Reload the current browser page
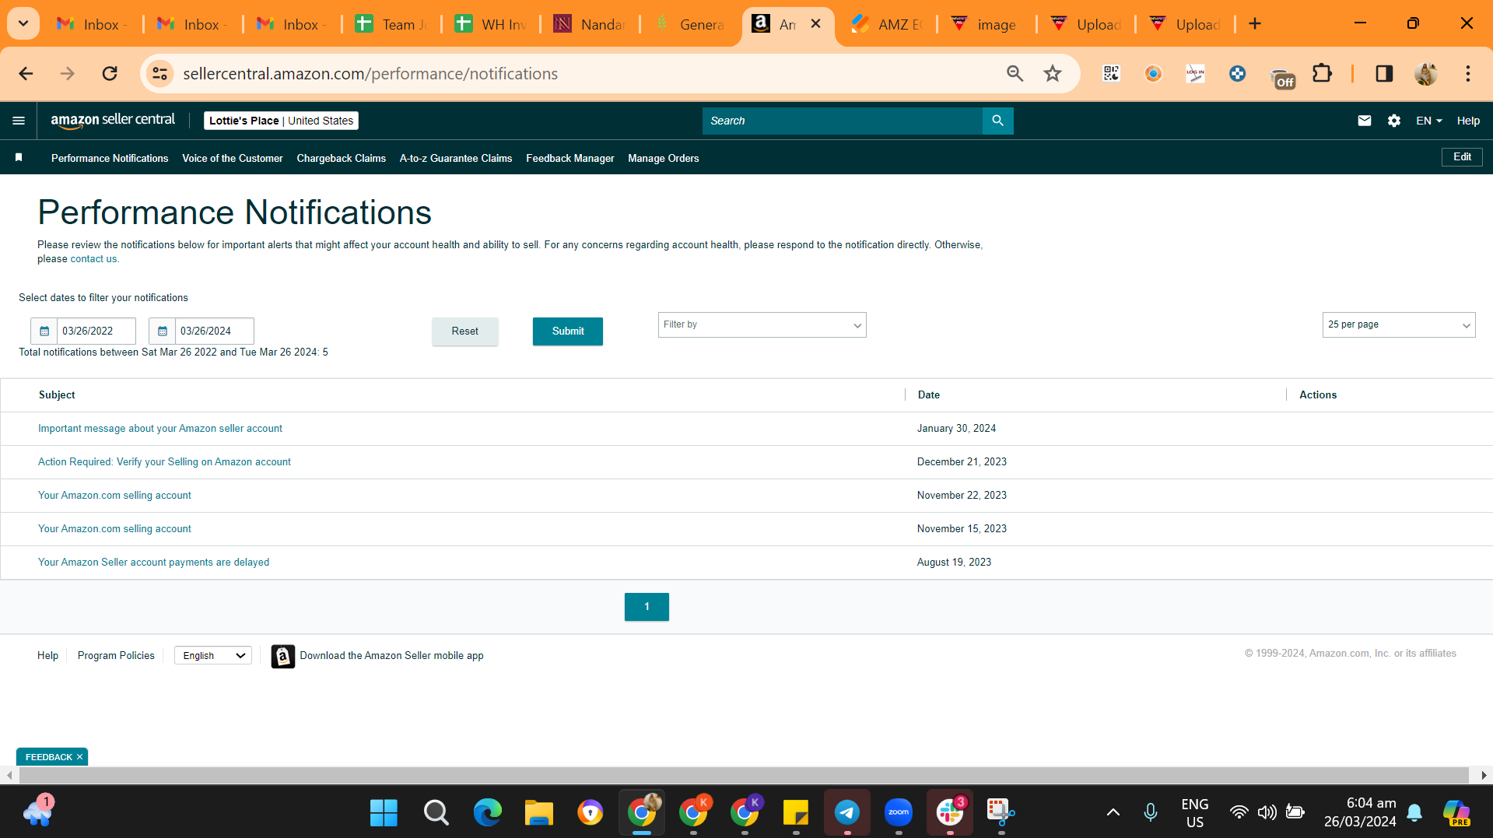 [110, 74]
